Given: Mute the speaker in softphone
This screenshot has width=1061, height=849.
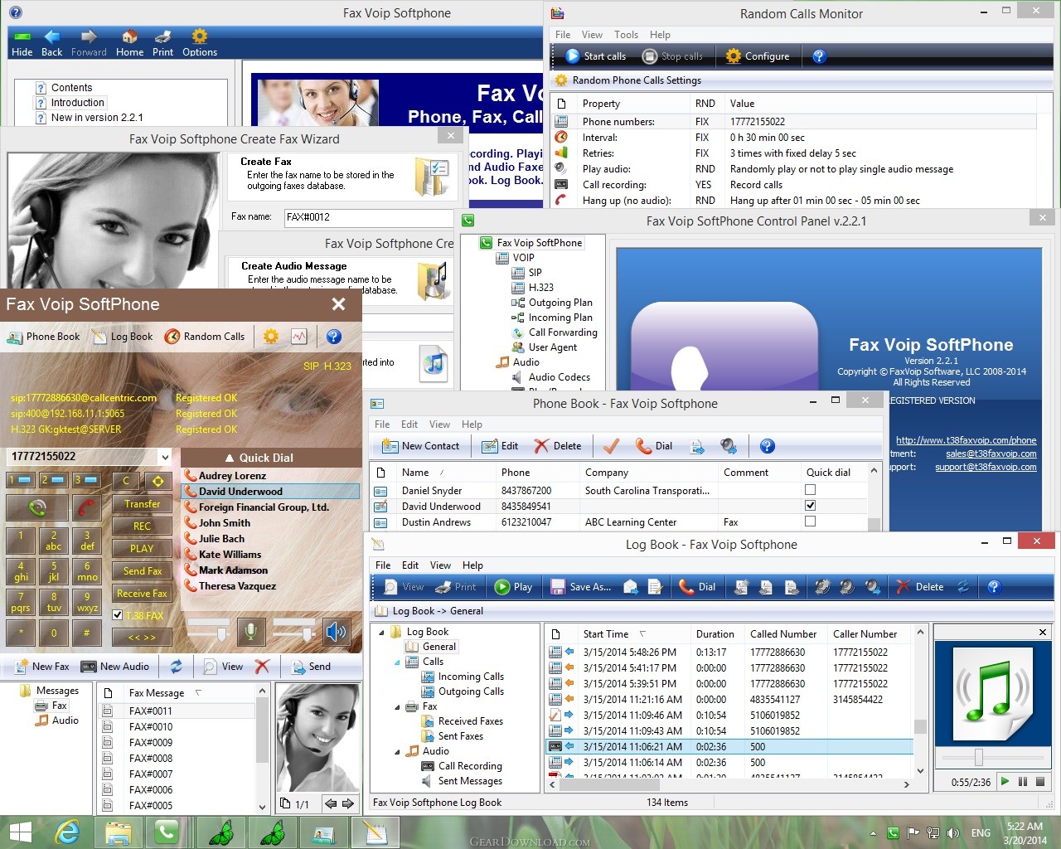Looking at the screenshot, I should pos(336,632).
